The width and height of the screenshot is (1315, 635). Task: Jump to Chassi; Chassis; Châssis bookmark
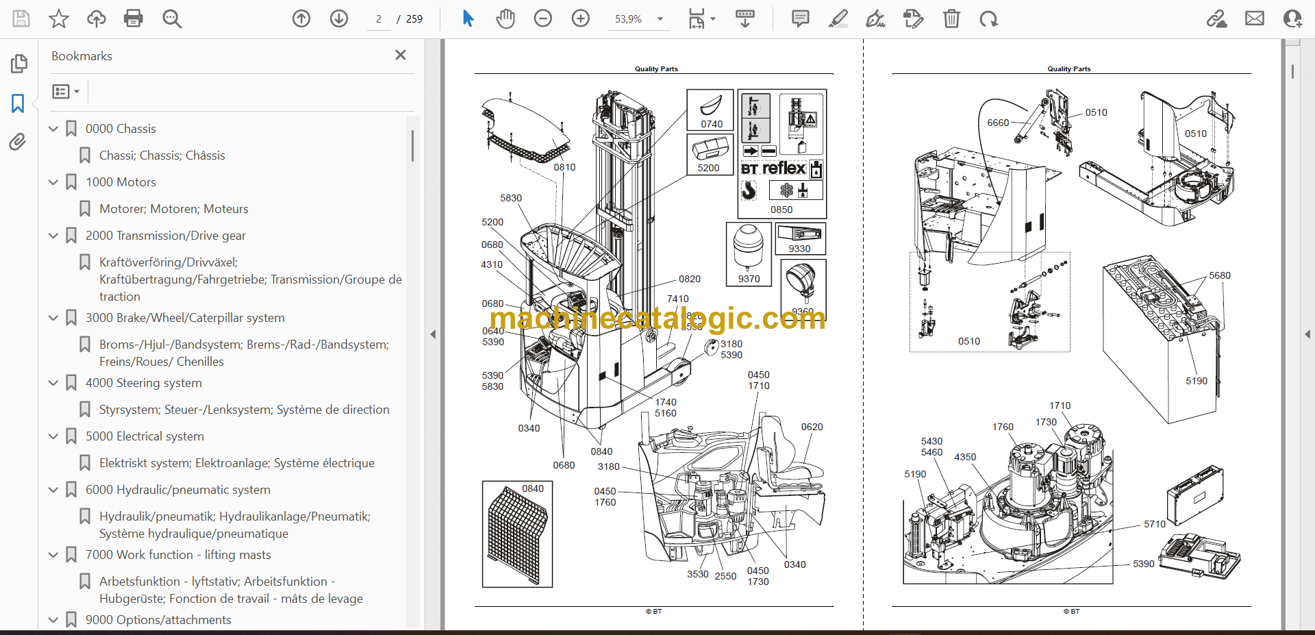click(x=162, y=155)
